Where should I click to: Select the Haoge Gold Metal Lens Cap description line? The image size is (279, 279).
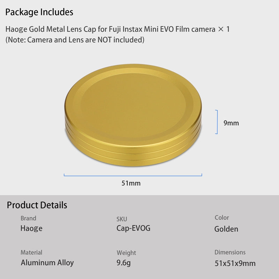point(118,29)
